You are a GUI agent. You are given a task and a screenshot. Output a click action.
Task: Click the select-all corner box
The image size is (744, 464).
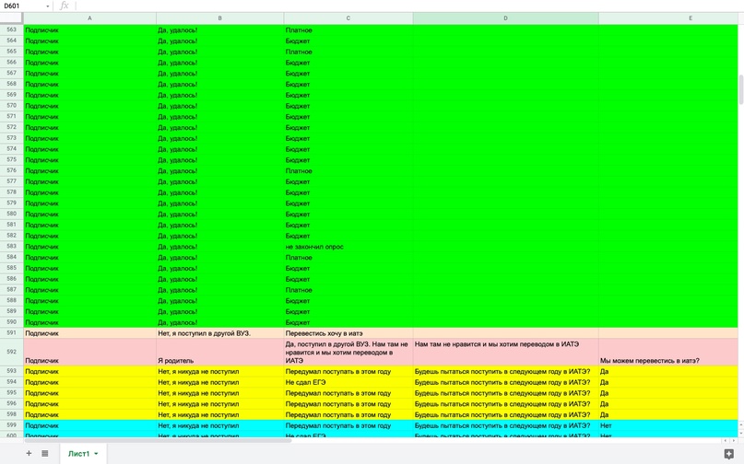click(11, 18)
